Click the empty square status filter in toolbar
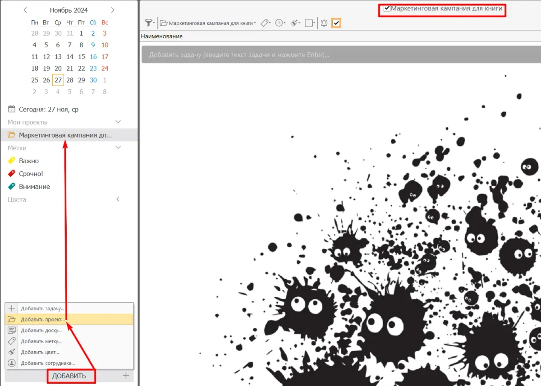The image size is (541, 386). 309,23
